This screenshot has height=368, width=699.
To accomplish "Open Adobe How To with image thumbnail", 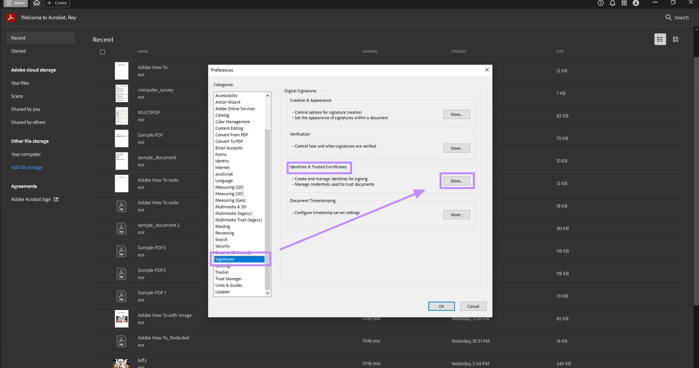I will tap(121, 318).
